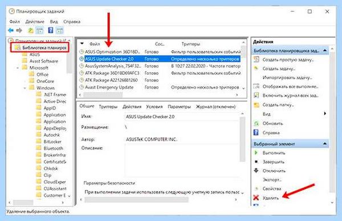
Task: Click the red X Удалить icon
Action: pyautogui.click(x=256, y=198)
